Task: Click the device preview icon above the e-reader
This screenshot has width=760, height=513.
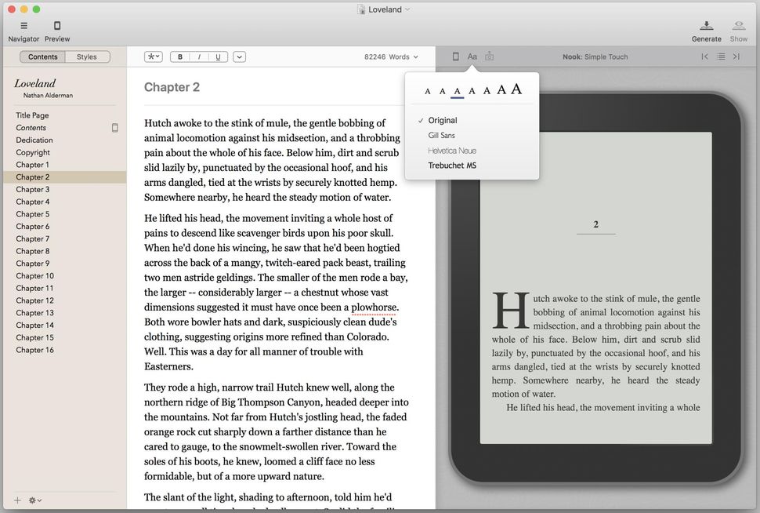Action: 455,56
